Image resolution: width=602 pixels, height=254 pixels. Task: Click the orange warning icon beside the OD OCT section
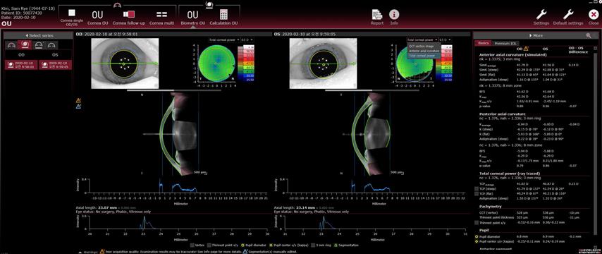tap(79, 100)
